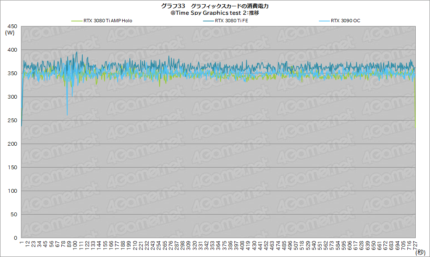This screenshot has width=430, height=257.
Task: Click the green RTX 3080 Ti AMP Holo legend line
Action: tap(76, 21)
